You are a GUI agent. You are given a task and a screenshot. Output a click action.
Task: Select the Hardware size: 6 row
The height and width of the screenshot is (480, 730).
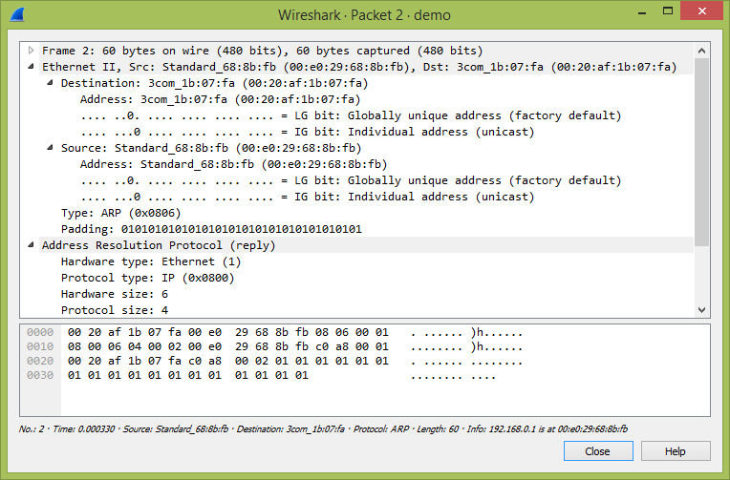coord(114,294)
